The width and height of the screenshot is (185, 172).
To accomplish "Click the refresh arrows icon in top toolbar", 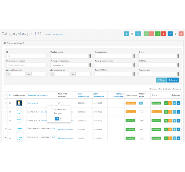I will [x=175, y=34].
